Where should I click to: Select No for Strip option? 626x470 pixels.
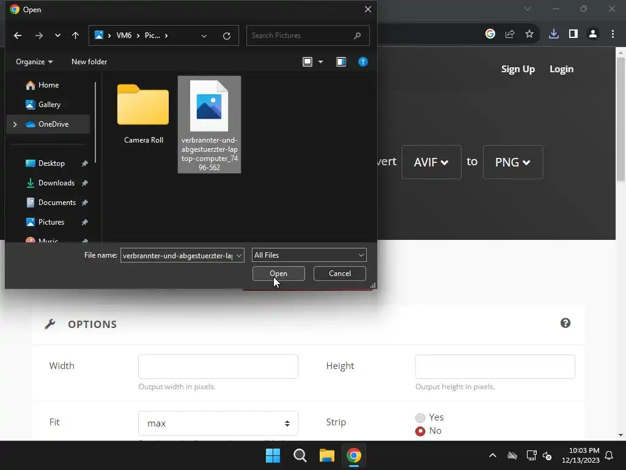(x=420, y=431)
